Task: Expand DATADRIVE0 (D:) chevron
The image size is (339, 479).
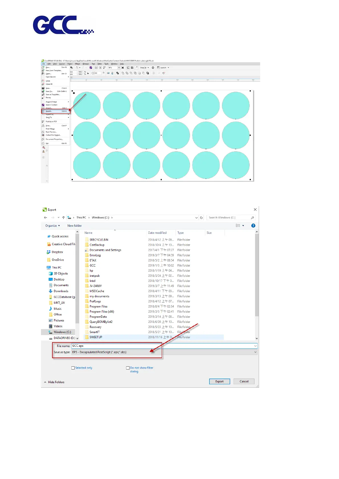Action: [x=77, y=338]
